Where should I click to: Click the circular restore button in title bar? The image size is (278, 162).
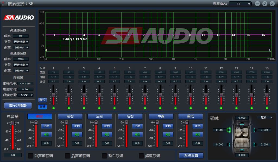(265, 4)
